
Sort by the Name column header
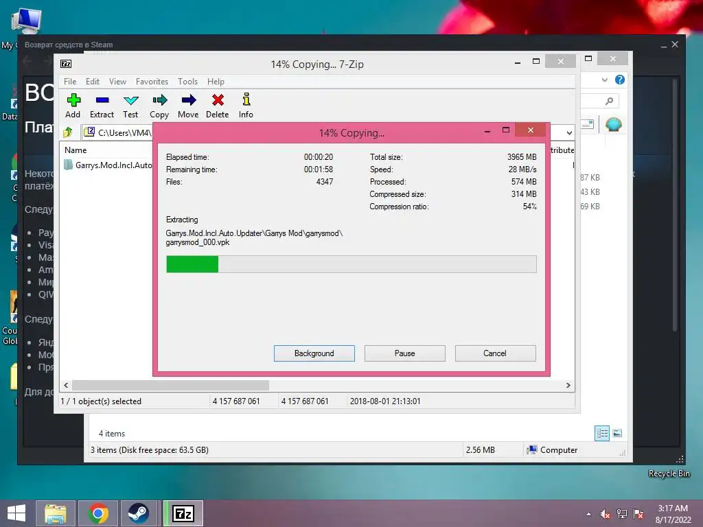coord(76,150)
